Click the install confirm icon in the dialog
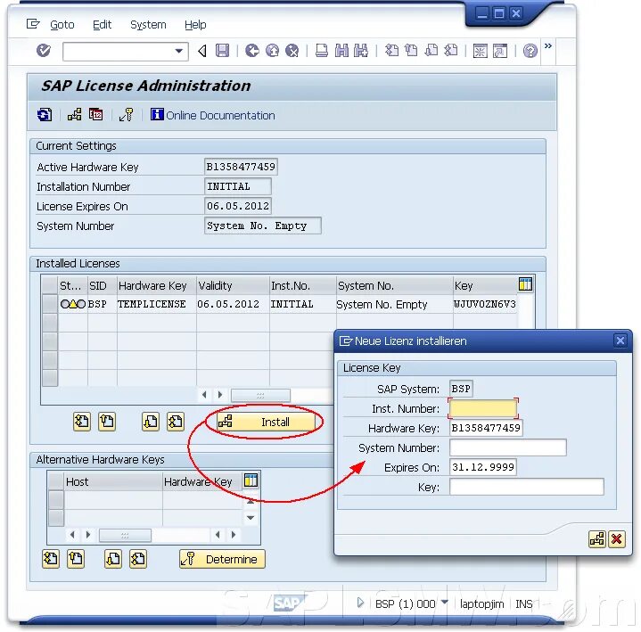The height and width of the screenshot is (632, 641). [597, 539]
